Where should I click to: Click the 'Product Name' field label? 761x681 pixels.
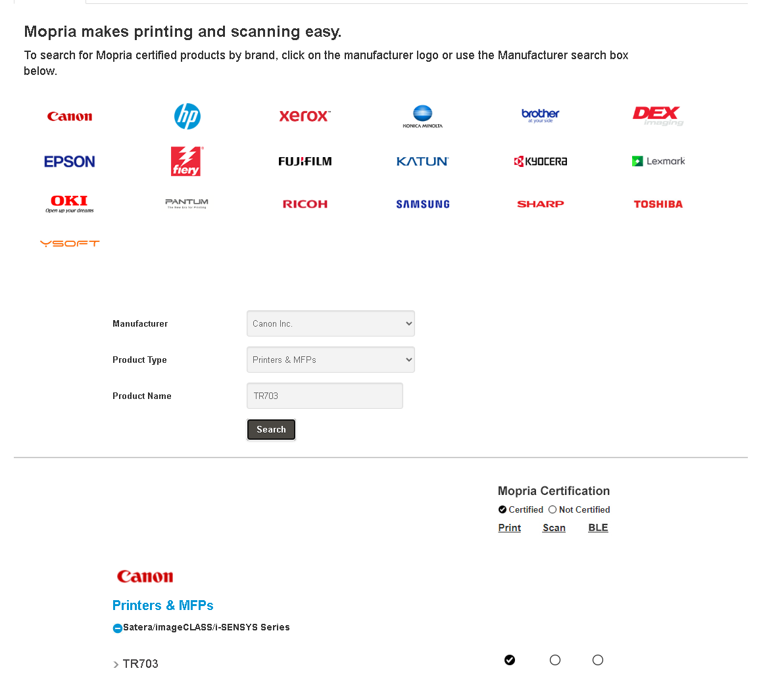tap(142, 396)
